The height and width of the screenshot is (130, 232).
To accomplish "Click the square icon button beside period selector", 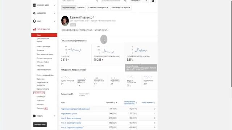I will 153,1.
